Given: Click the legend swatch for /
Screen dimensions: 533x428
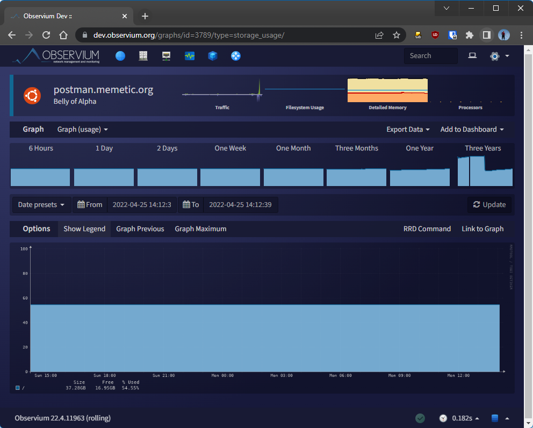Looking at the screenshot, I should (x=17, y=388).
